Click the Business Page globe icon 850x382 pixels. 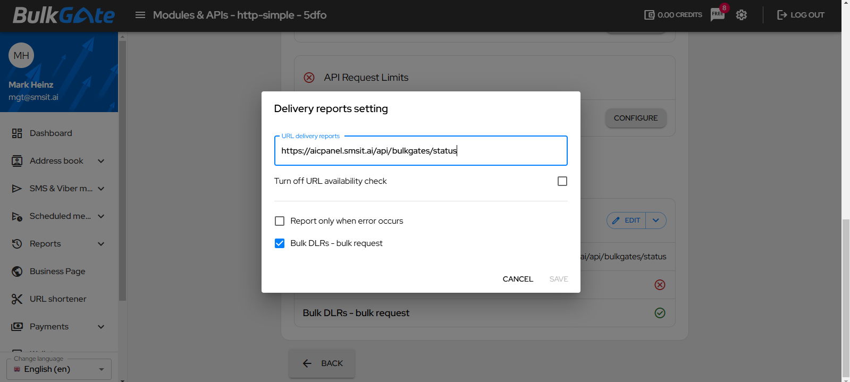17,271
